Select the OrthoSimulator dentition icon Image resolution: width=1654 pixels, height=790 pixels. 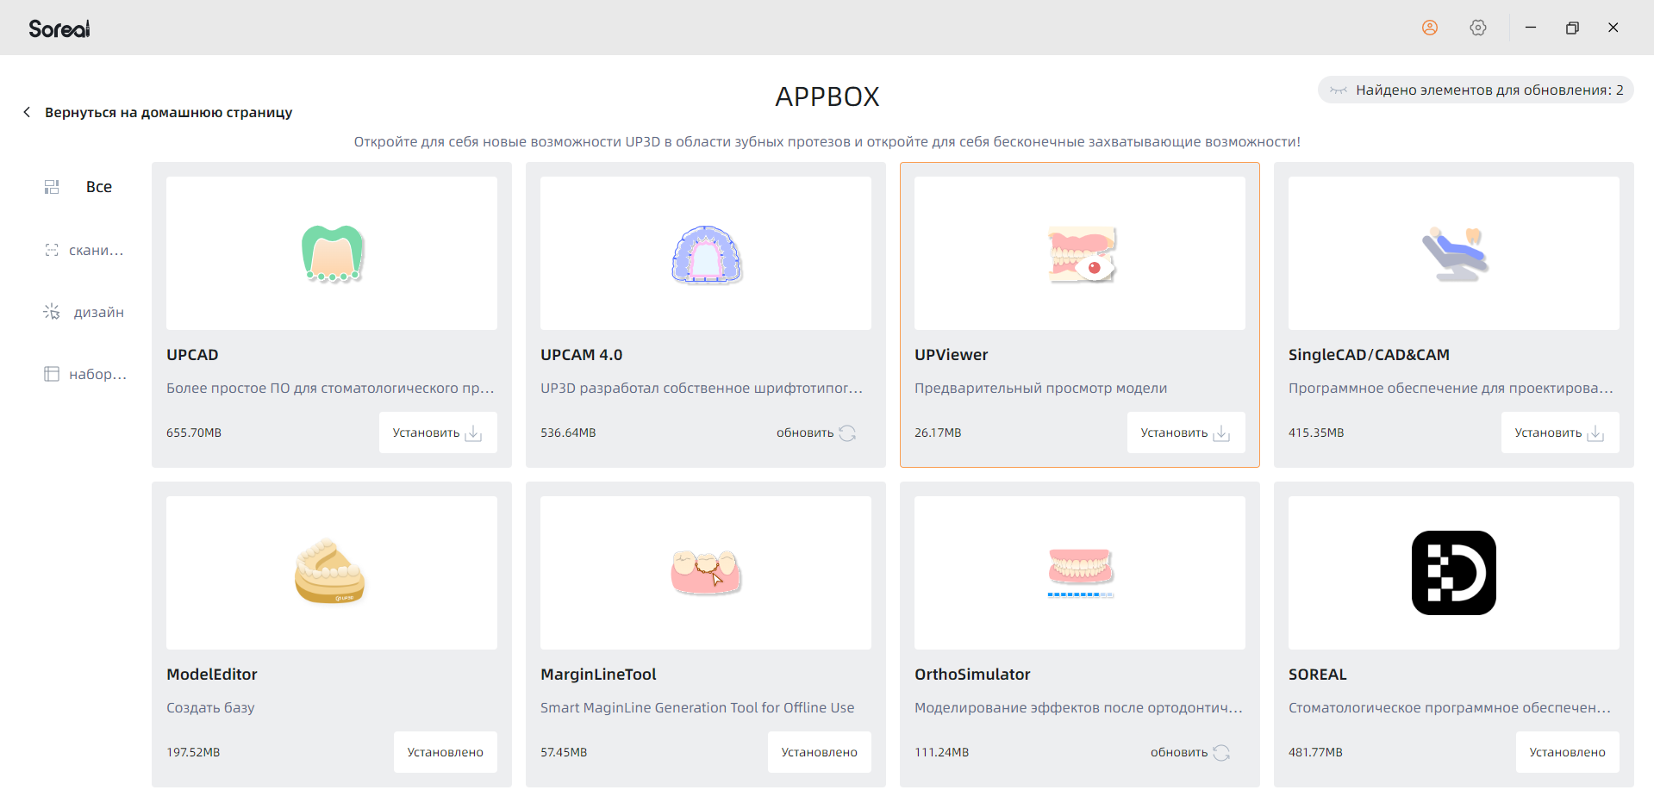[x=1081, y=573]
